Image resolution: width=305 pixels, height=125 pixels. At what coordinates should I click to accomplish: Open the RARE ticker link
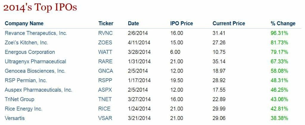point(105,62)
